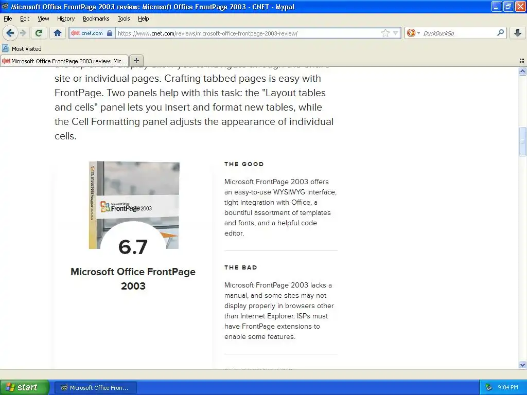This screenshot has width=527, height=395.
Task: Open the Windows Start button
Action: click(24, 387)
